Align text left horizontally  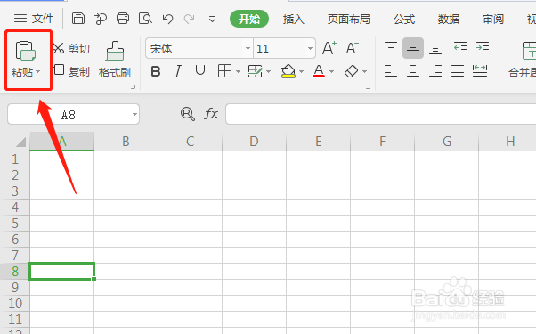coord(391,71)
